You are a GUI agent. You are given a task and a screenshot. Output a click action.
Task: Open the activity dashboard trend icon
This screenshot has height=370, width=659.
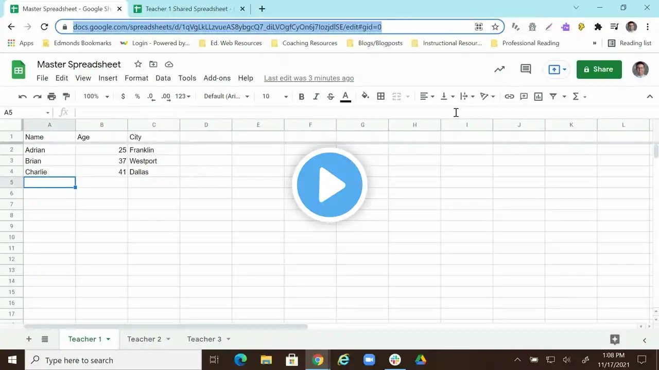click(x=499, y=69)
